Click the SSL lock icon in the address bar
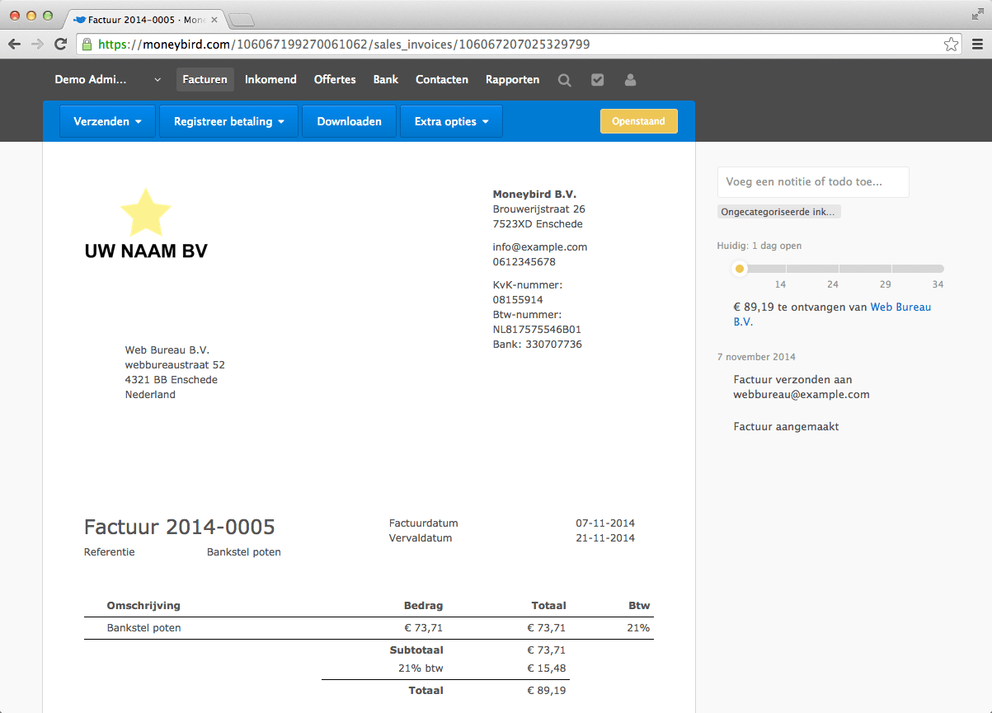 click(87, 45)
